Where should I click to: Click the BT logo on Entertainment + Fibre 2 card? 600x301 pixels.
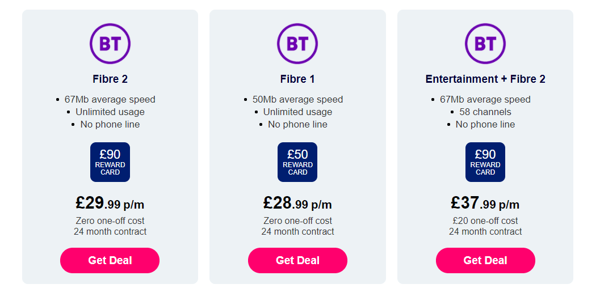point(485,44)
